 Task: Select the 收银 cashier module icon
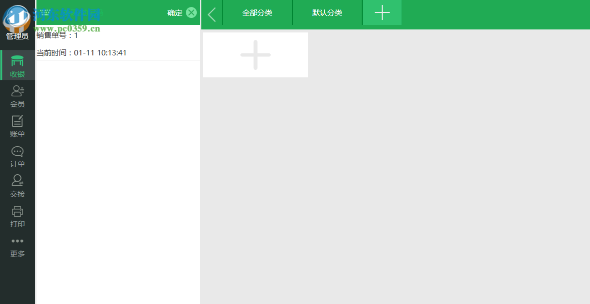pos(17,65)
